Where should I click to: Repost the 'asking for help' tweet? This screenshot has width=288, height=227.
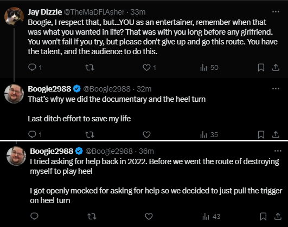92,216
